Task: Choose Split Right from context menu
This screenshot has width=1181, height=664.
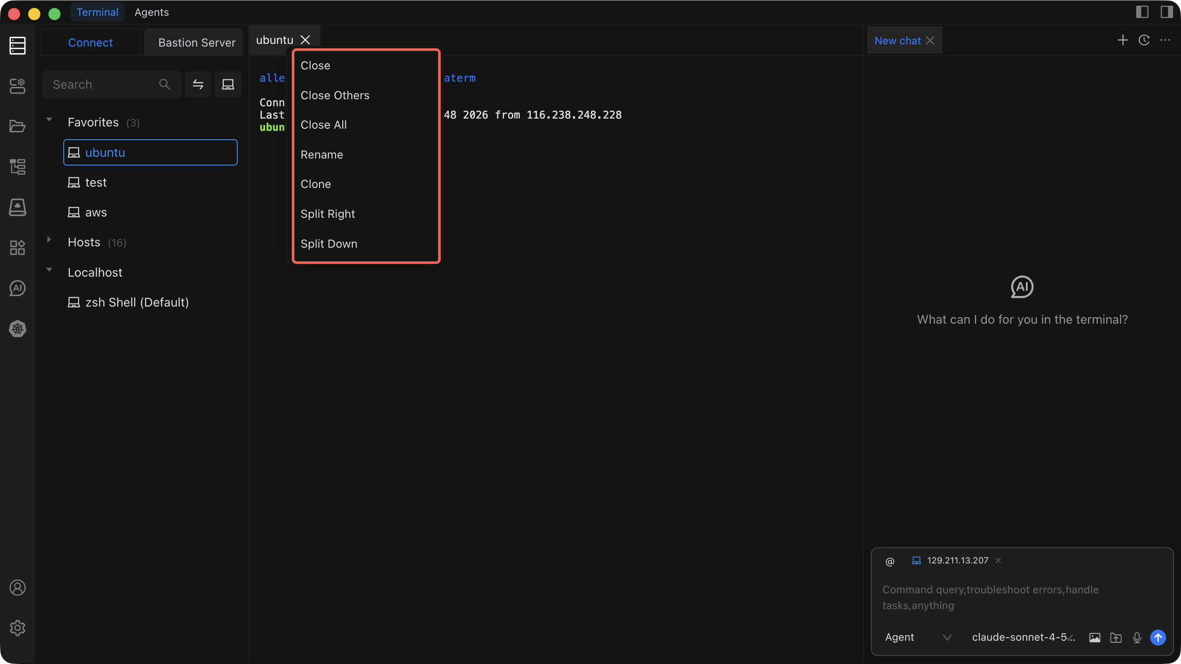Action: tap(327, 214)
